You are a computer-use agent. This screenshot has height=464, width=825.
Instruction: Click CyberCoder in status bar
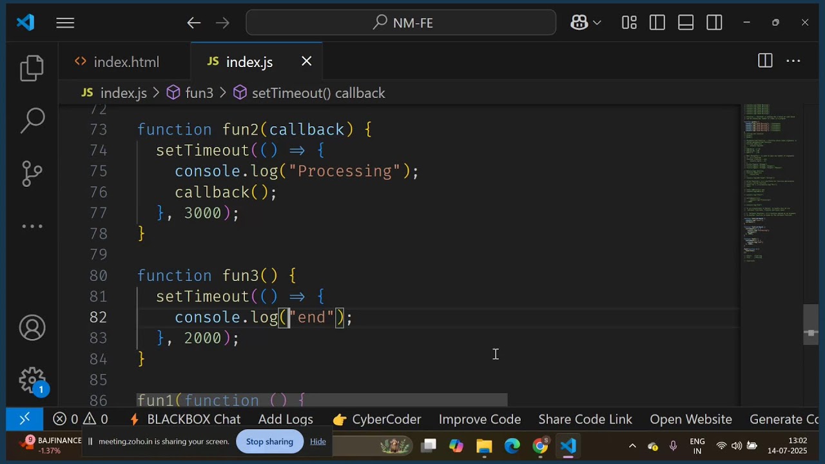click(377, 419)
